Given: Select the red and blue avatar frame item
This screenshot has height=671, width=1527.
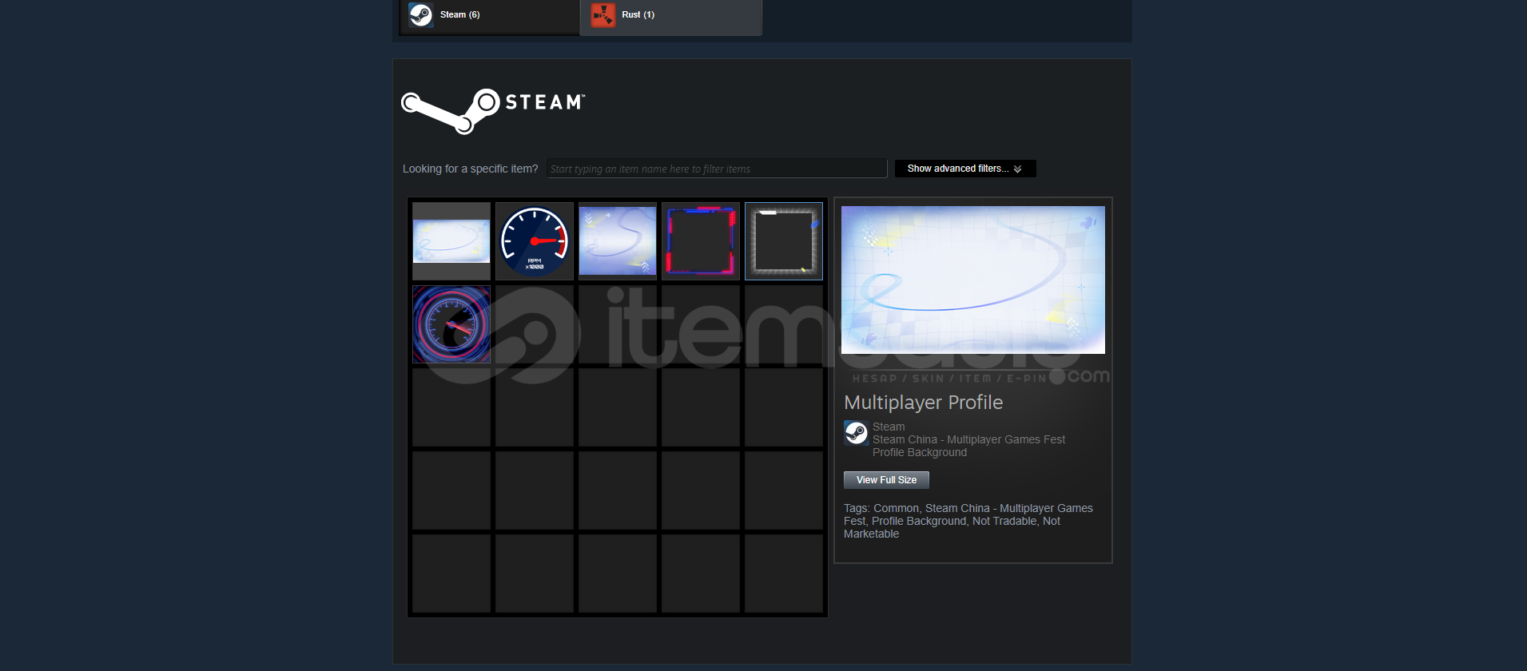Looking at the screenshot, I should [701, 241].
